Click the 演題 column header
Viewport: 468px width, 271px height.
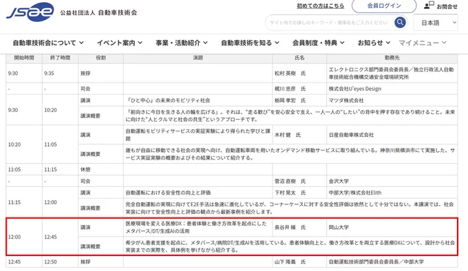pyautogui.click(x=198, y=58)
